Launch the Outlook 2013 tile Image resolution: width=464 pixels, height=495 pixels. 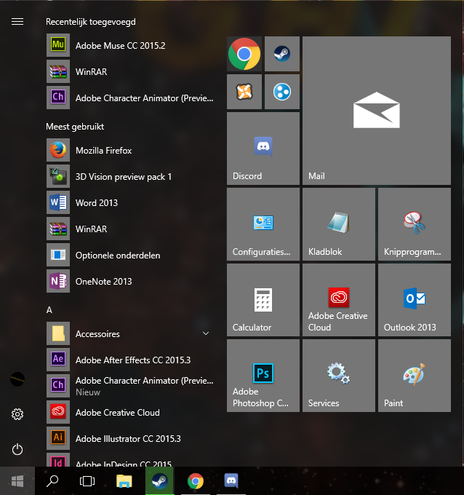[x=415, y=300]
